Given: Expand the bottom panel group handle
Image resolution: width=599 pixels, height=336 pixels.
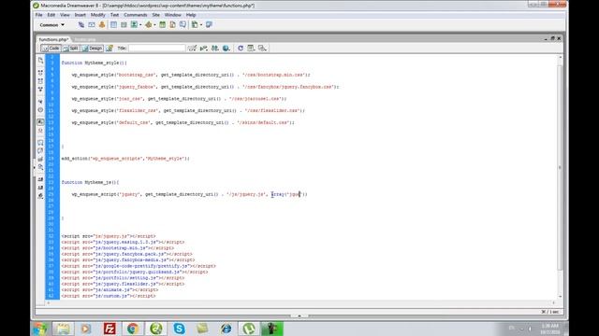Looking at the screenshot, I should point(299,315).
